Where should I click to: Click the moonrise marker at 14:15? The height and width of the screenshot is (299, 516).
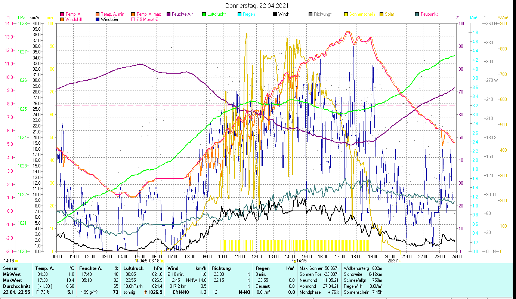coord(294,261)
